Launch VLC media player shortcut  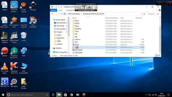tap(5, 68)
